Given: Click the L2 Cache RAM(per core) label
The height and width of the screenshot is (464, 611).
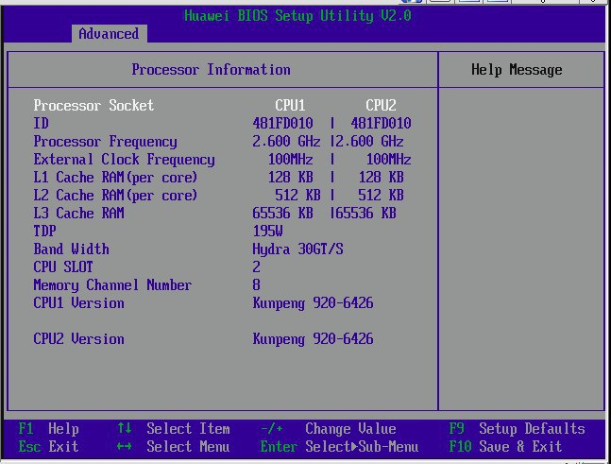Looking at the screenshot, I should pyautogui.click(x=115, y=196).
